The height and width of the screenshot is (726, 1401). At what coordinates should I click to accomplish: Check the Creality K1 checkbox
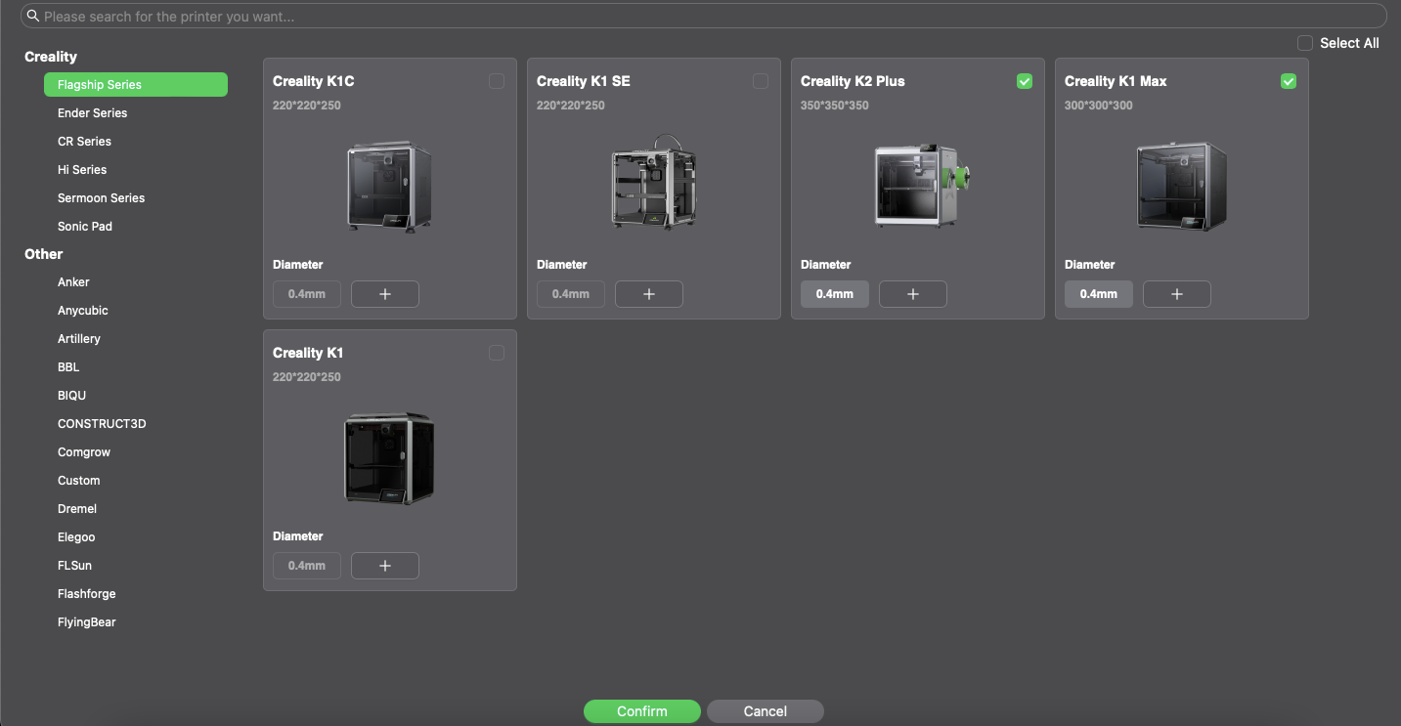497,353
